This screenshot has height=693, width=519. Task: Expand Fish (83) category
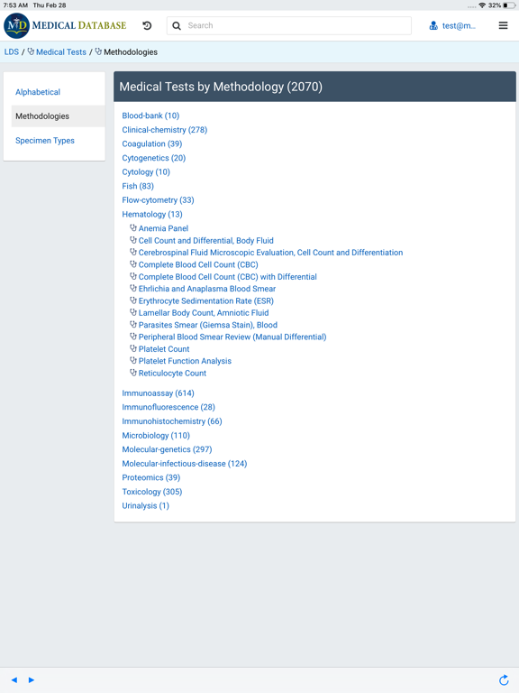pos(138,186)
